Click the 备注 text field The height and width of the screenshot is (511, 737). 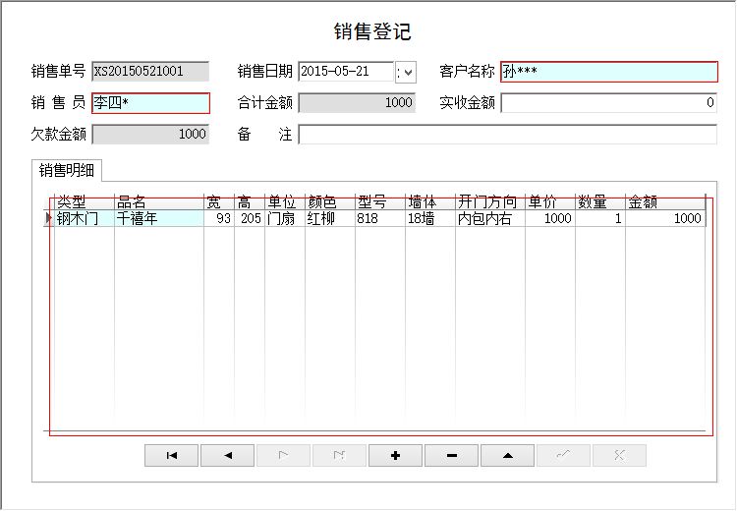[507, 135]
